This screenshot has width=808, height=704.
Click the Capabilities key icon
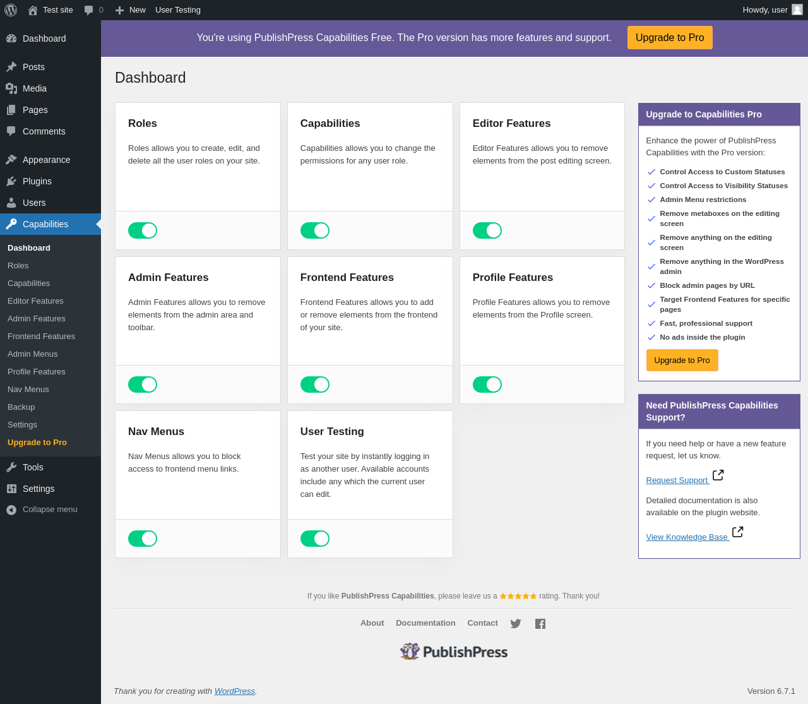(11, 224)
